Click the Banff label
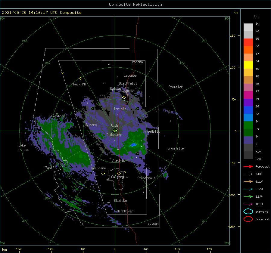Screen dimensions: 271x253 pyautogui.click(x=50, y=168)
